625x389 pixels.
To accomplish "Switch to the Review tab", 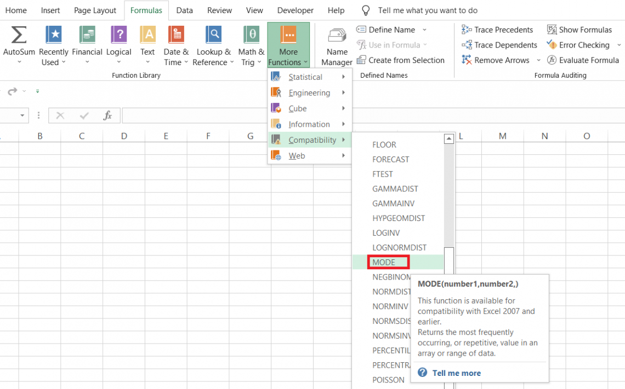I will [219, 10].
